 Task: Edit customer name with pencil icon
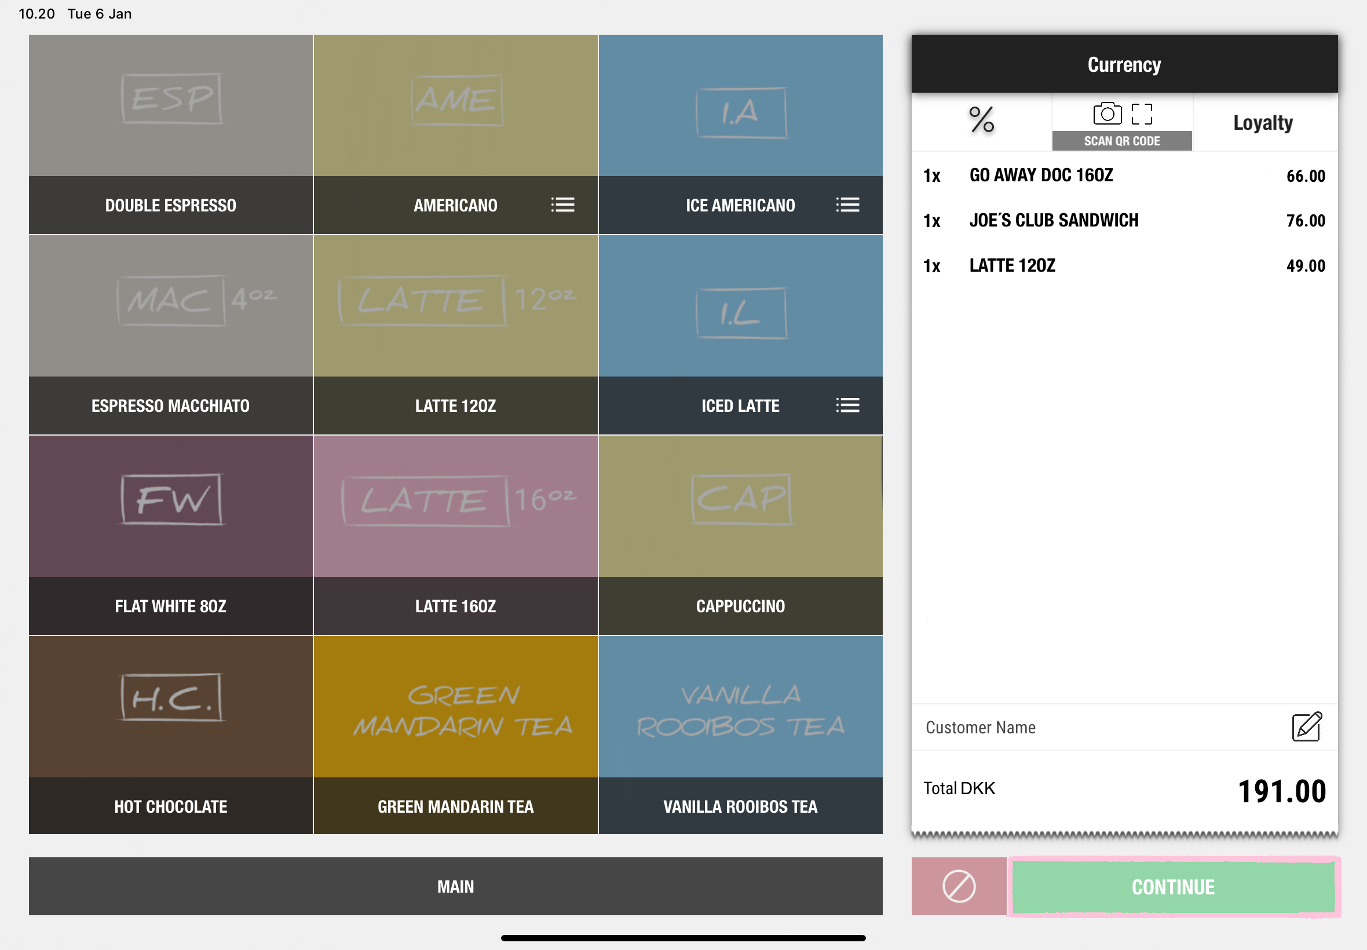(x=1306, y=726)
